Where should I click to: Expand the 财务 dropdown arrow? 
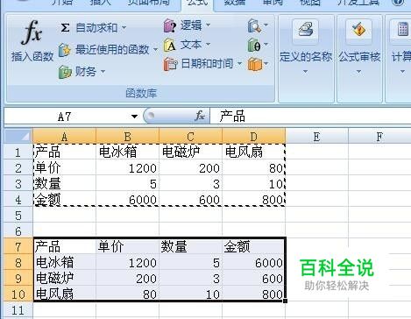tap(103, 71)
